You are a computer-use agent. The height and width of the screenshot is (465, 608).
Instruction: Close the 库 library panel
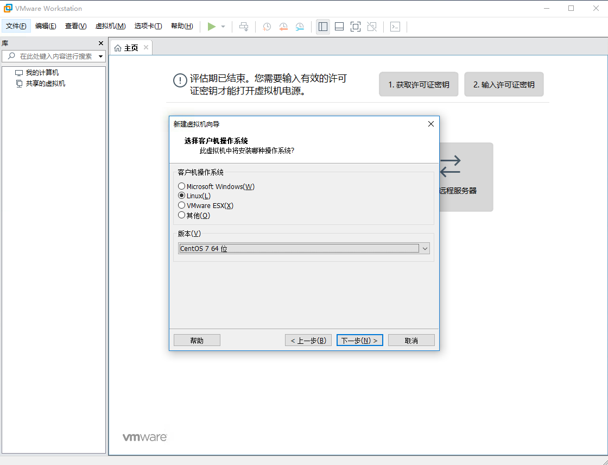[x=101, y=43]
